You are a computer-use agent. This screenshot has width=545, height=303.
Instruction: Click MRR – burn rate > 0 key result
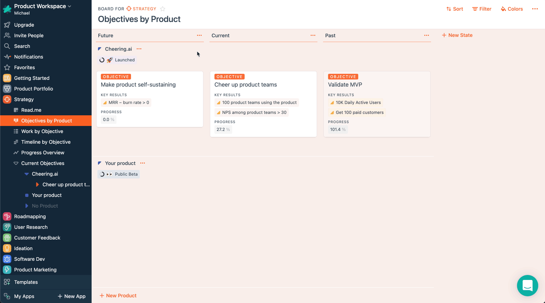(126, 103)
